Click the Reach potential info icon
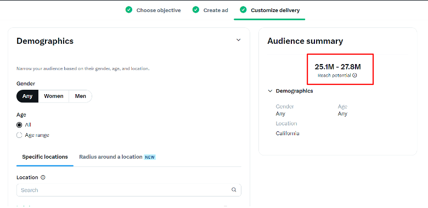Viewport: 428px width, 208px height. [x=354, y=76]
